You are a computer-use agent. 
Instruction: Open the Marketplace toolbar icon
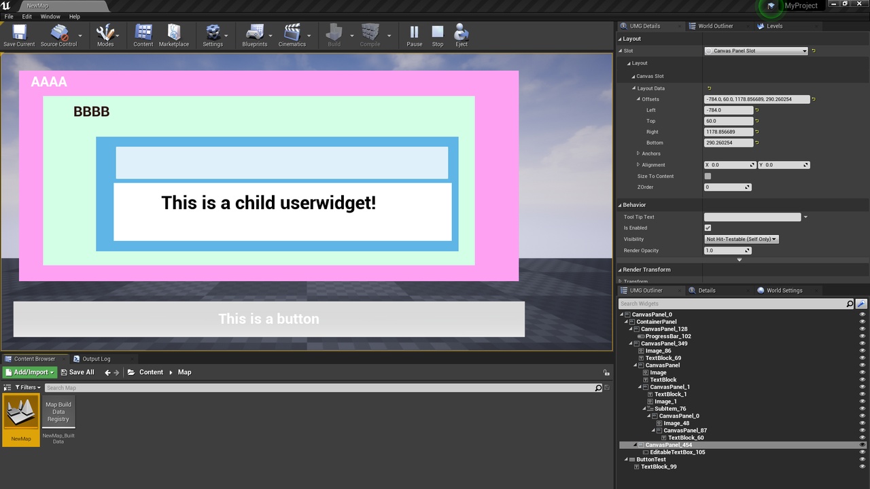174,35
